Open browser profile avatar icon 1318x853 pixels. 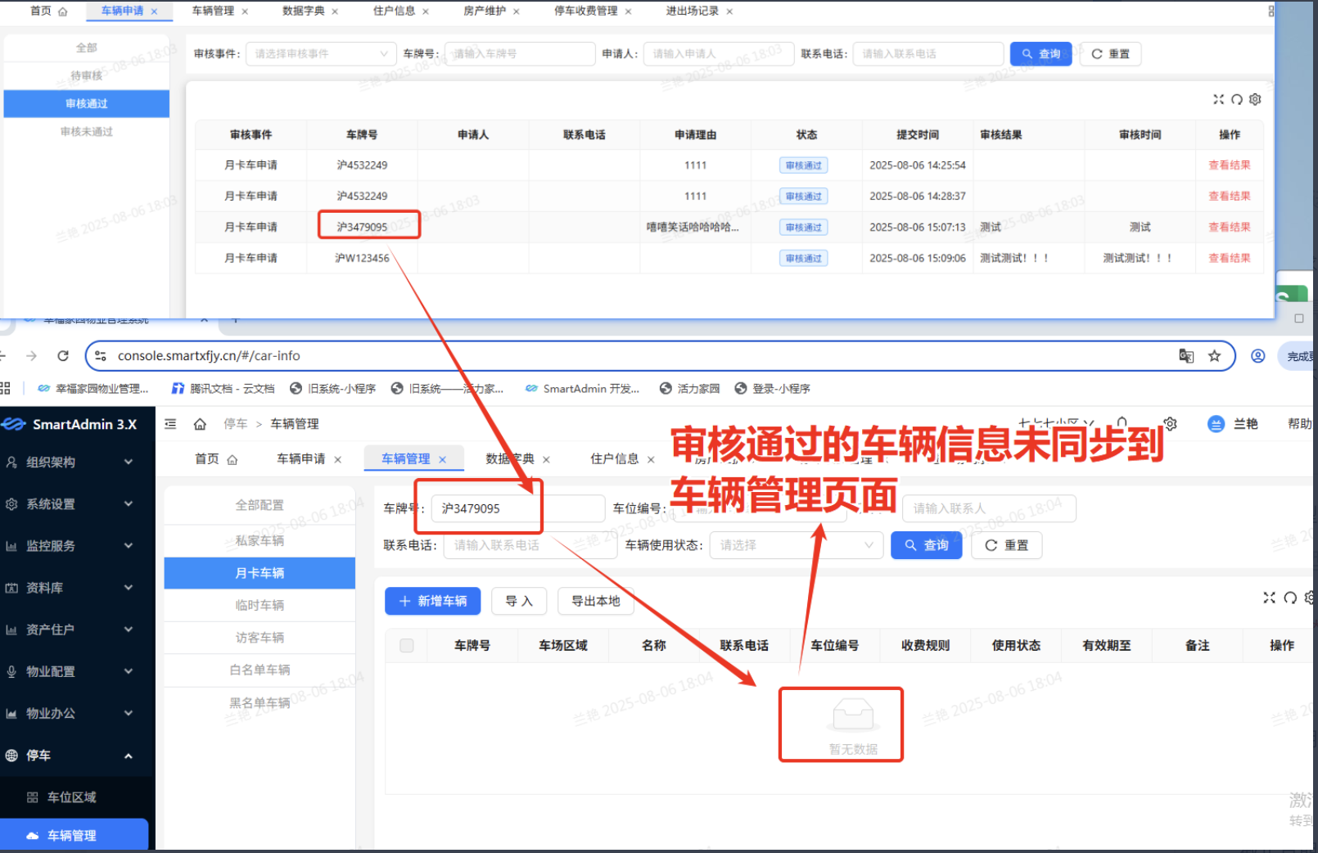pyautogui.click(x=1257, y=356)
